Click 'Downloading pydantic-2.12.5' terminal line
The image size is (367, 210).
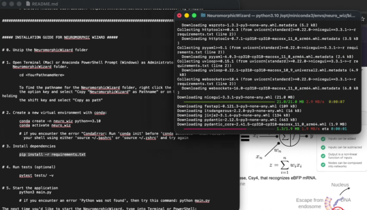pyautogui.click(x=237, y=120)
